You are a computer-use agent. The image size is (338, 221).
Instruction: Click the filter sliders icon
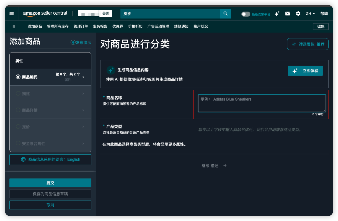pyautogui.click(x=294, y=44)
